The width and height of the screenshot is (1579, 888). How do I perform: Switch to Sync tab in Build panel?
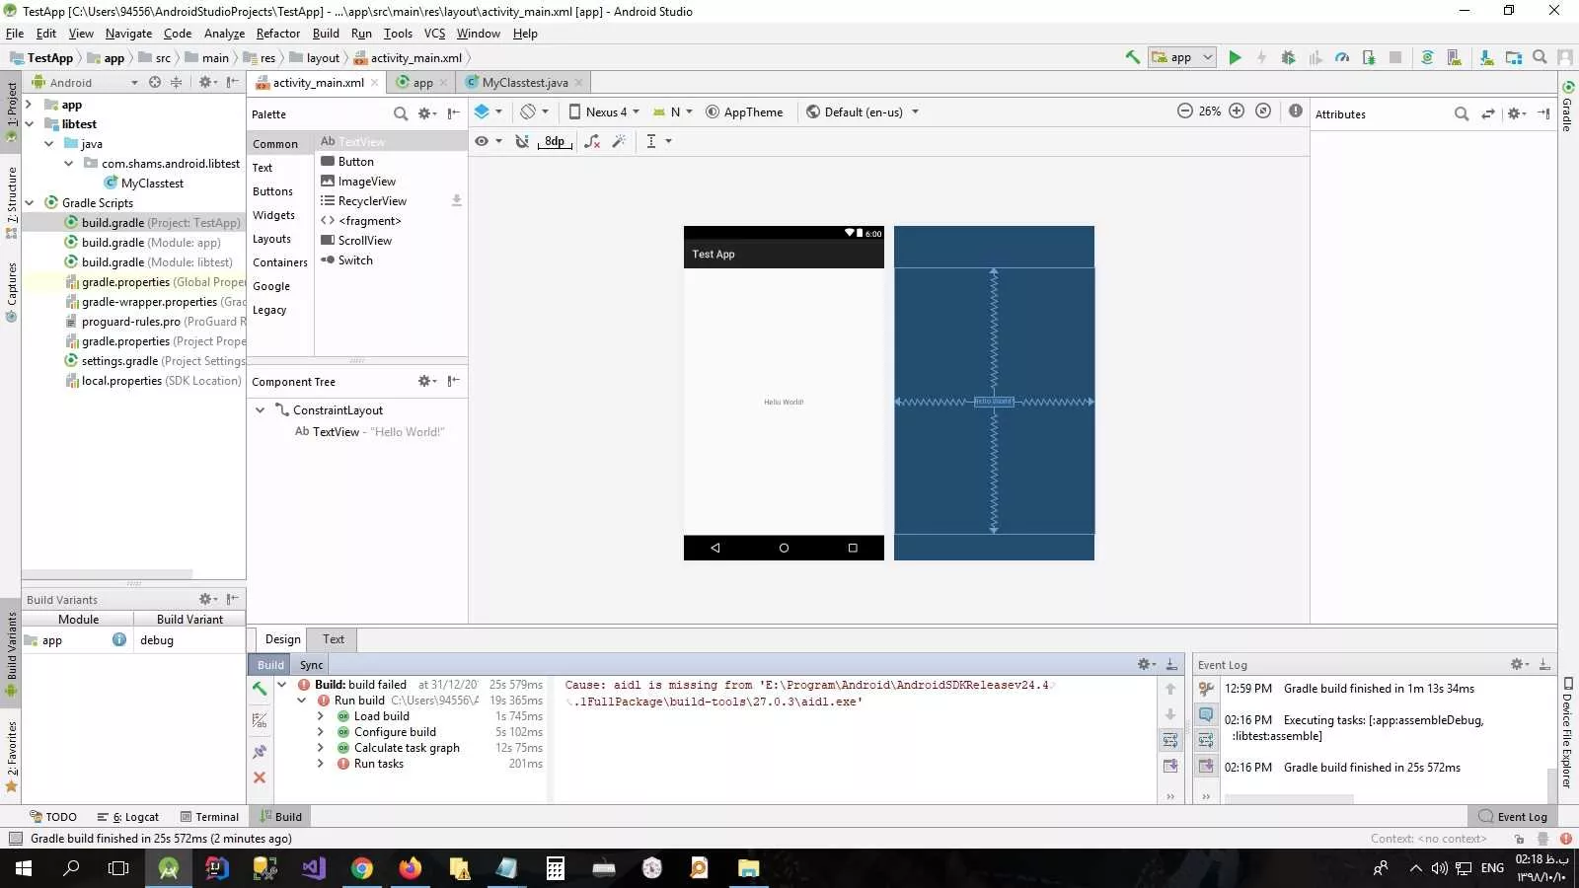311,665
